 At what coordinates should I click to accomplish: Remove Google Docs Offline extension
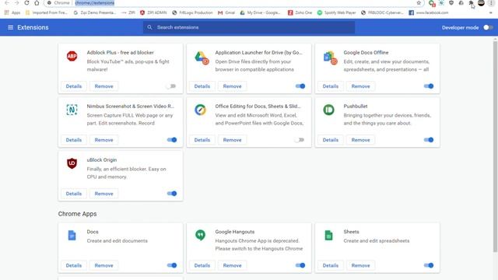click(x=360, y=86)
